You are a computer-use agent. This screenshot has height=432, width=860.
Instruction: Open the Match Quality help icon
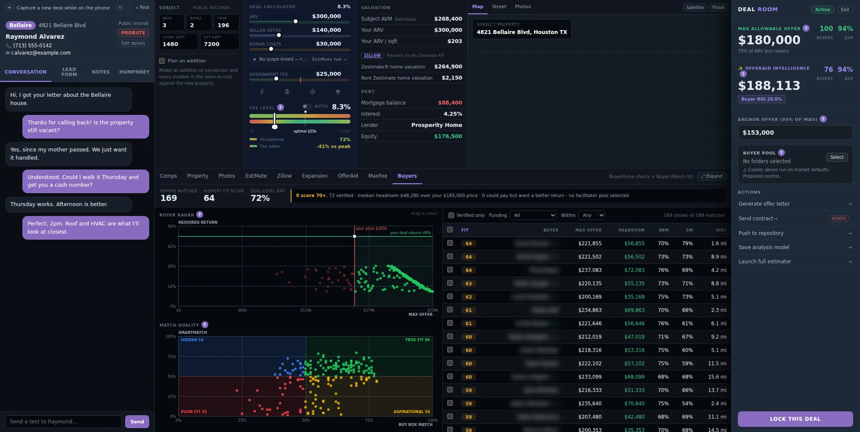point(205,325)
